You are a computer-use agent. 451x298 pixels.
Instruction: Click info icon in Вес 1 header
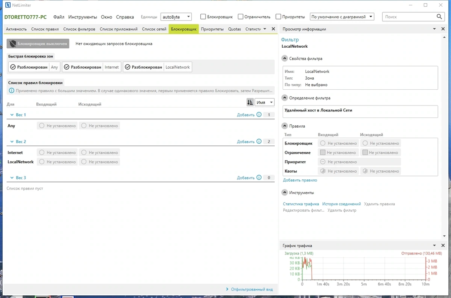(259, 115)
